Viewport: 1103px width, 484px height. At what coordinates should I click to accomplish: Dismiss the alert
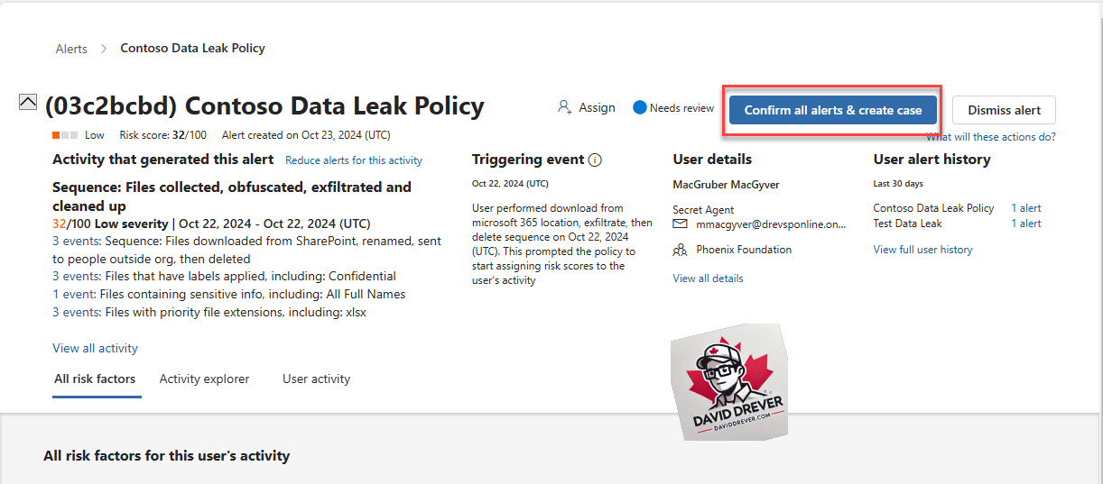point(1004,110)
